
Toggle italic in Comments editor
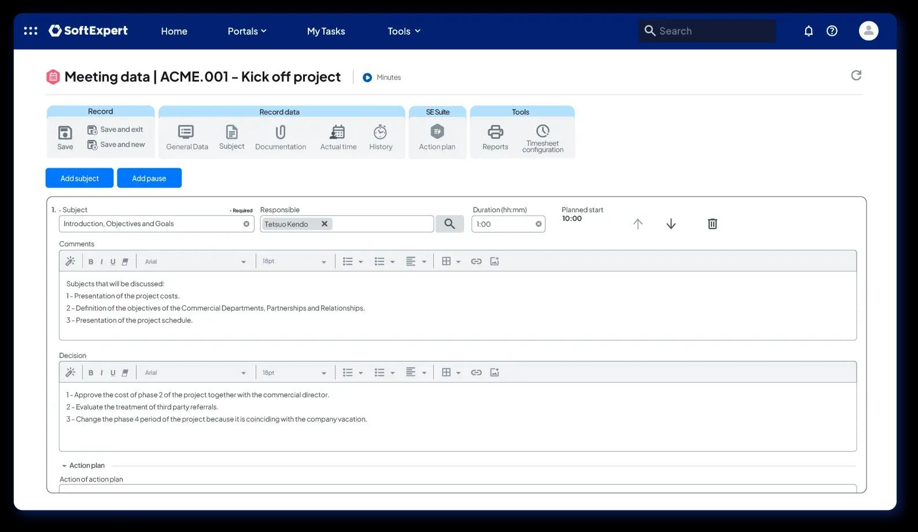102,261
